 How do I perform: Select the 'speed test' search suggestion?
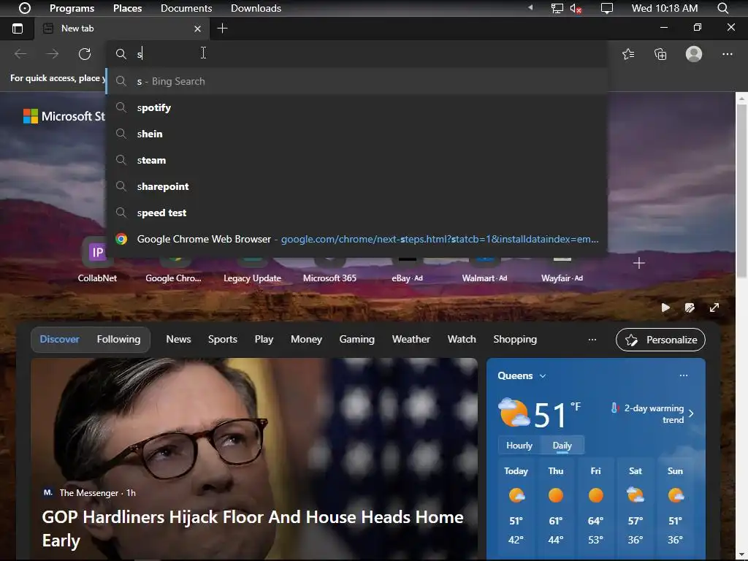[x=356, y=213]
